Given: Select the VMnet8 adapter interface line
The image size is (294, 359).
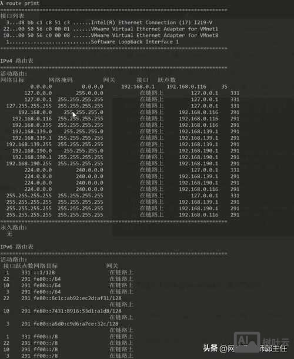Looking at the screenshot, I should [111, 35].
